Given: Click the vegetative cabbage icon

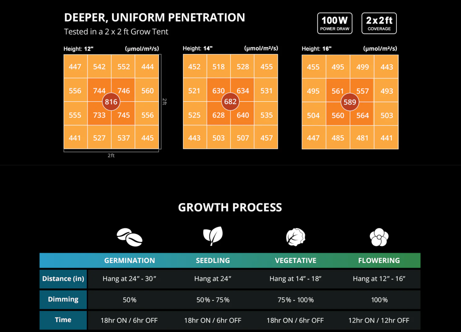Looking at the screenshot, I should click(295, 236).
